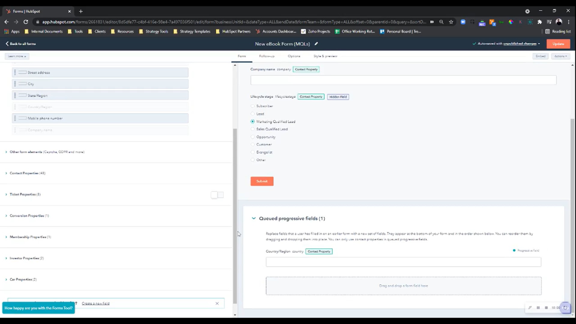The height and width of the screenshot is (324, 576).
Task: Select the Sales Qualified Lead radio button
Action: point(253,129)
